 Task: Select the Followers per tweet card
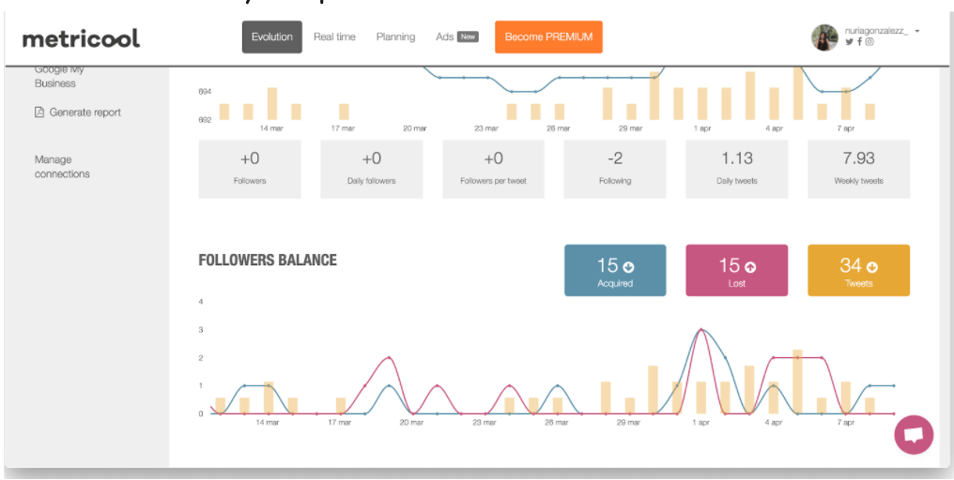click(493, 169)
